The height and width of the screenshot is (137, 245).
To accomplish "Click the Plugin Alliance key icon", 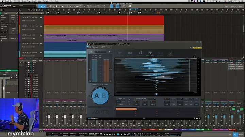I will [197, 119].
